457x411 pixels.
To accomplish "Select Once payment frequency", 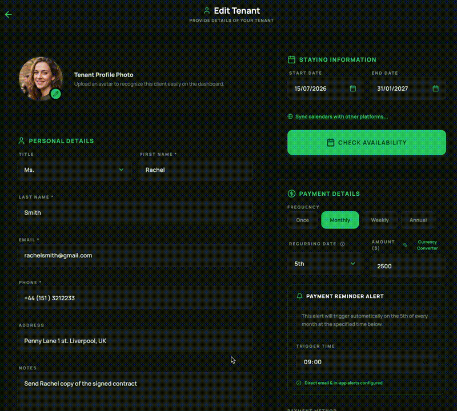I will [x=303, y=220].
